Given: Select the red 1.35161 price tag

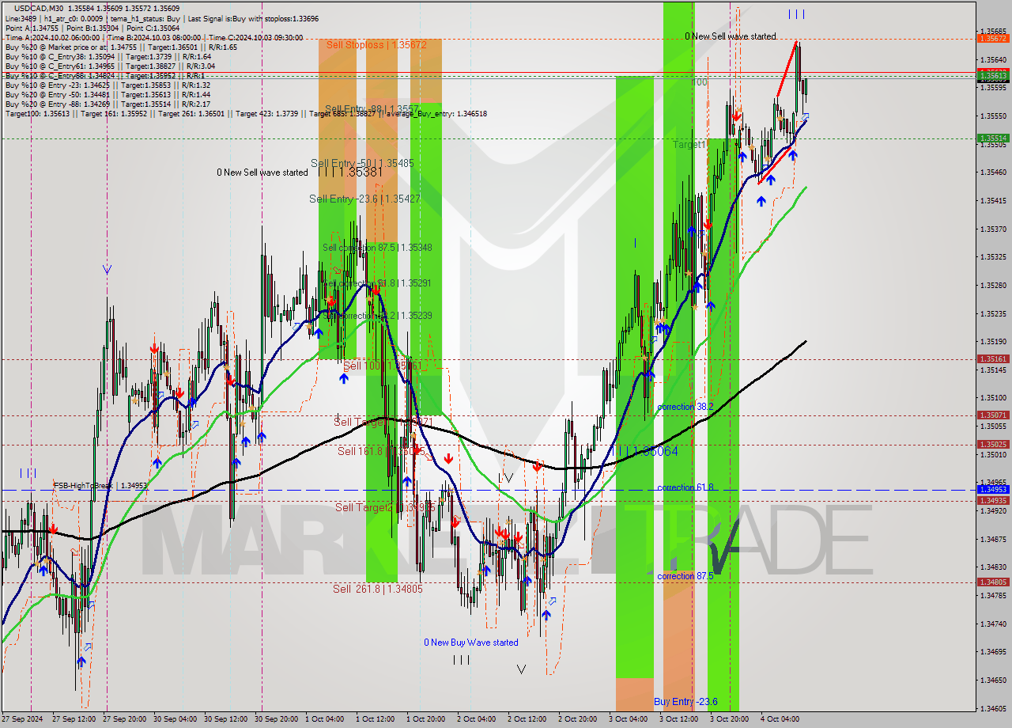Looking at the screenshot, I should [x=993, y=358].
